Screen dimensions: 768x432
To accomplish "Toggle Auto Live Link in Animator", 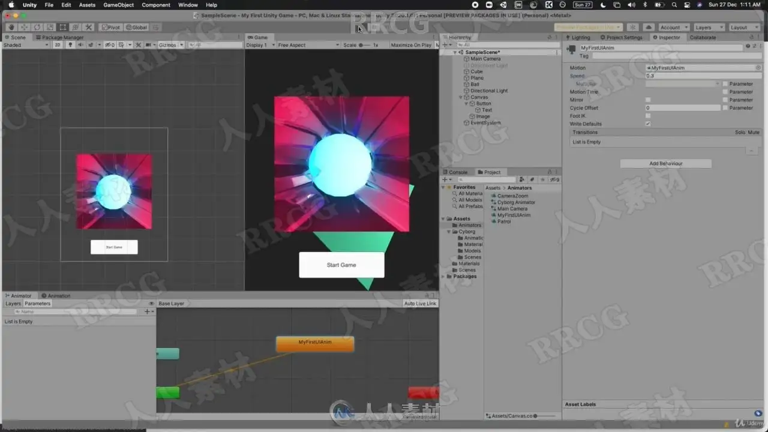I will coord(421,304).
